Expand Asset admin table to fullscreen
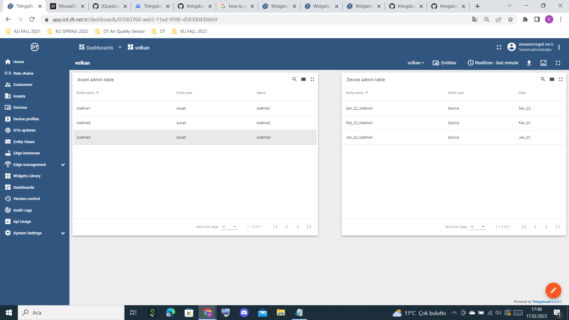Viewport: 569px width, 320px height. coord(312,79)
